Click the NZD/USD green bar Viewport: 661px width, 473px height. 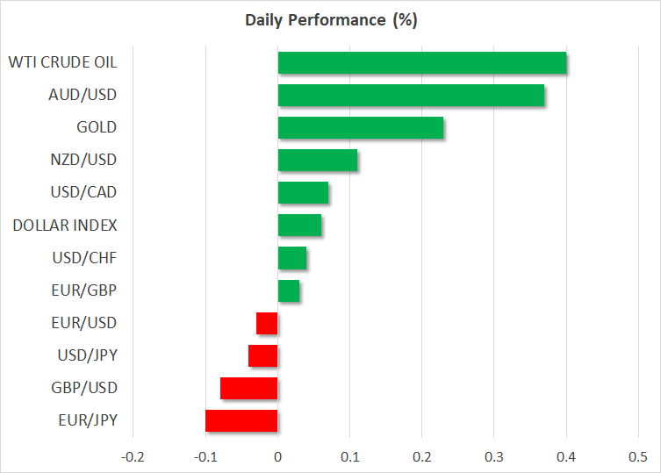pyautogui.click(x=317, y=161)
